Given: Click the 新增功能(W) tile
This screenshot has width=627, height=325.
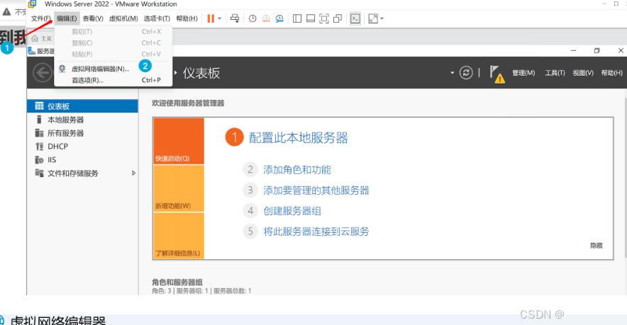Looking at the screenshot, I should click(x=179, y=188).
